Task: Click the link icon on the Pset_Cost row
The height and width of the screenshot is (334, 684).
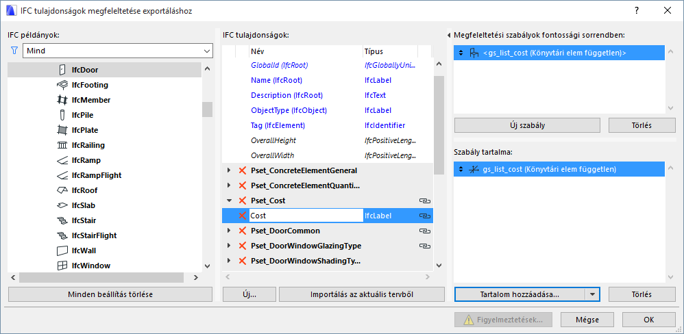Action: point(424,201)
